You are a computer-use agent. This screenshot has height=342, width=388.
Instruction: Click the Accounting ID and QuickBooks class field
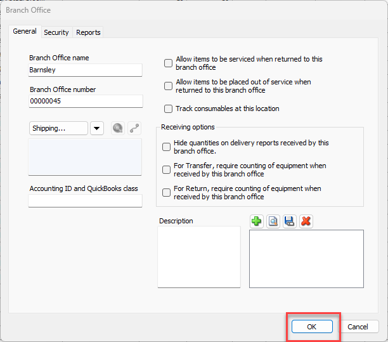(85, 201)
